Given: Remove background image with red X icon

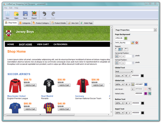Looking at the screenshot, I should [137, 43].
